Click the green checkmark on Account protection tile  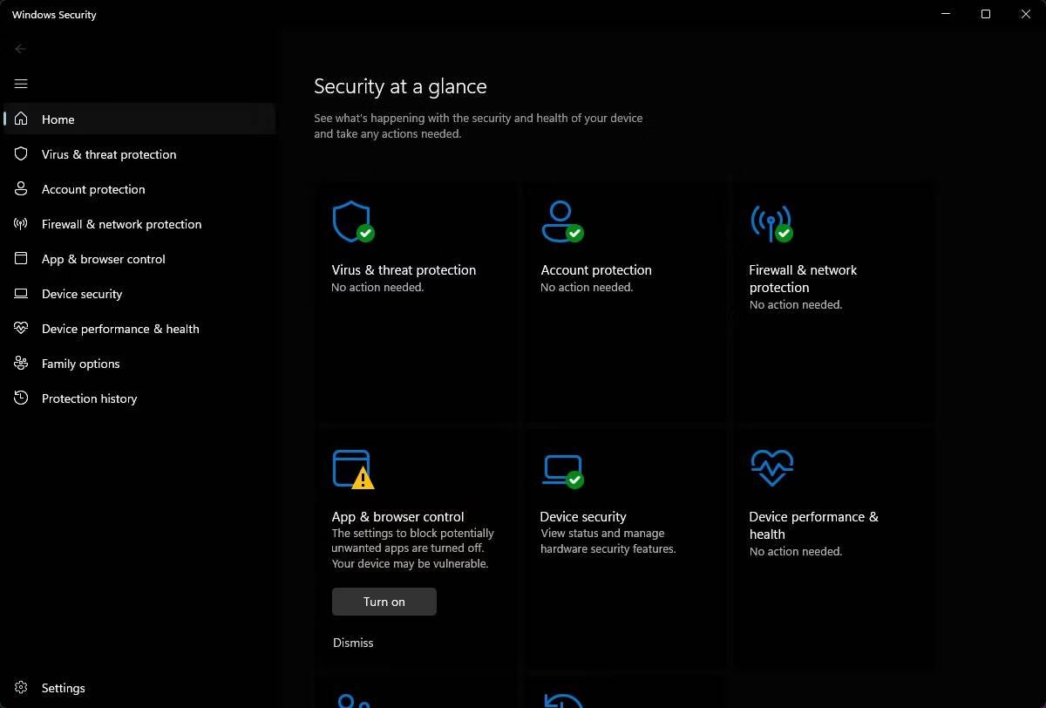click(x=574, y=232)
